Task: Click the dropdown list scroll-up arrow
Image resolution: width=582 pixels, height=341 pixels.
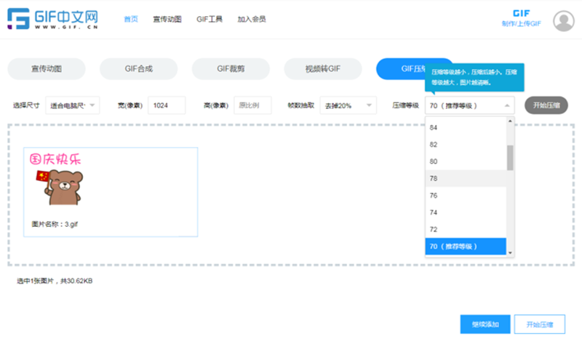Action: point(510,121)
